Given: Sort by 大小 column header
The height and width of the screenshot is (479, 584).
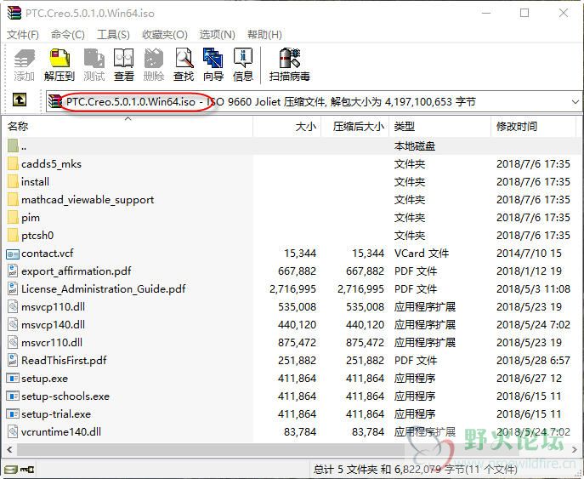Looking at the screenshot, I should pos(286,127).
